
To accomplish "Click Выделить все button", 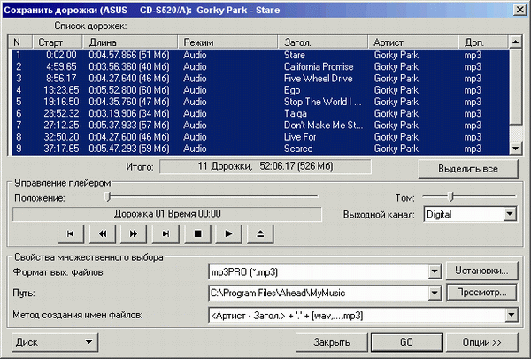I will pyautogui.click(x=468, y=169).
